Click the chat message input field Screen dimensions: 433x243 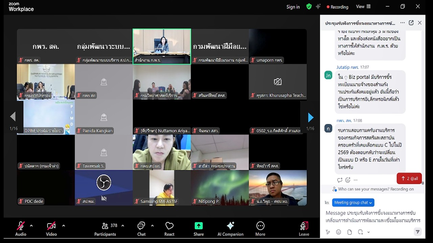[x=373, y=217]
